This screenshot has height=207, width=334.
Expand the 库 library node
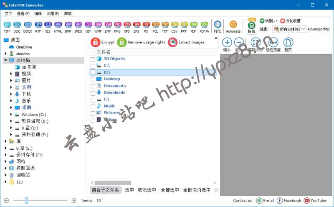pos(5,141)
